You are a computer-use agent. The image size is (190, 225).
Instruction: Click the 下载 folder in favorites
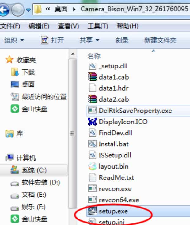tap(23, 72)
